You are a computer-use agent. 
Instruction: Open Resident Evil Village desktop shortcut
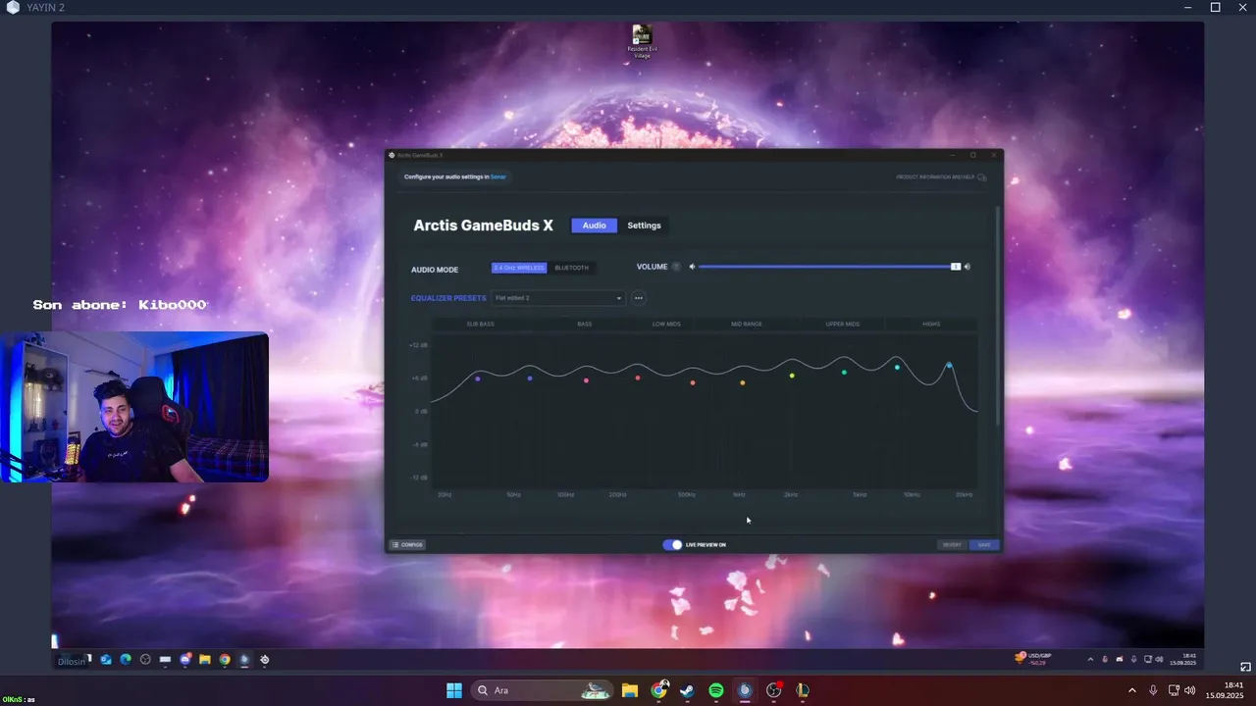[x=642, y=41]
